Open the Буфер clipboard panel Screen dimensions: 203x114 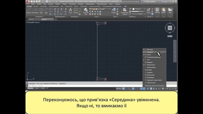pyautogui.click(x=164, y=10)
